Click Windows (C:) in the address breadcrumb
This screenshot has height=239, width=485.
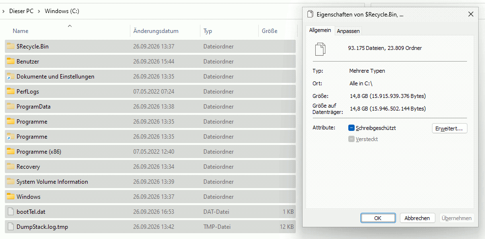click(x=62, y=11)
